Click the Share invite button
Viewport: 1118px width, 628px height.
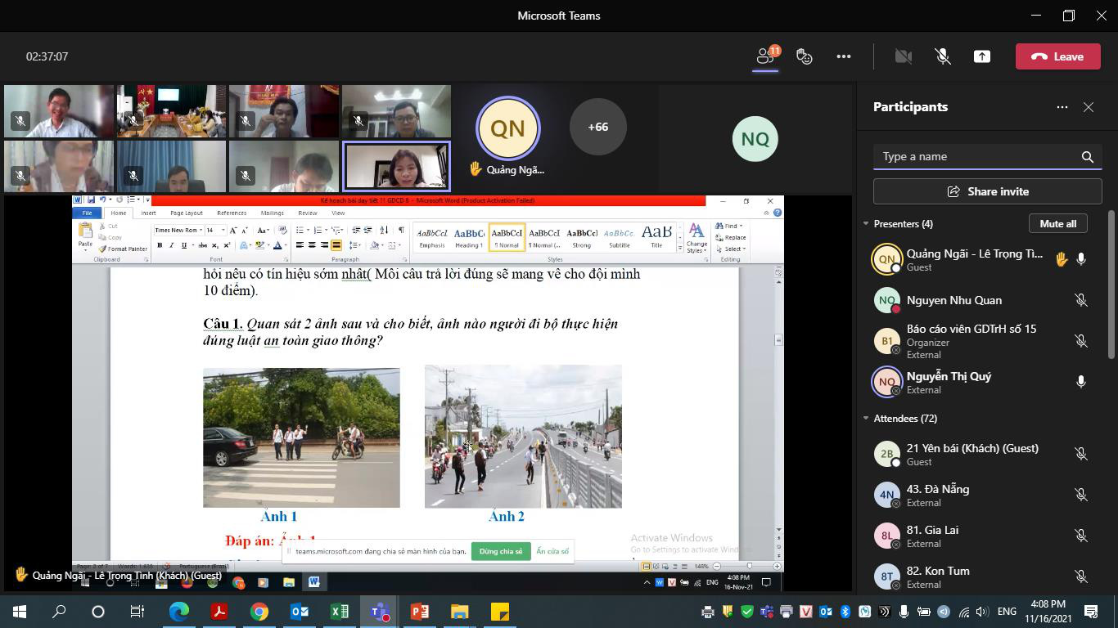click(x=987, y=191)
